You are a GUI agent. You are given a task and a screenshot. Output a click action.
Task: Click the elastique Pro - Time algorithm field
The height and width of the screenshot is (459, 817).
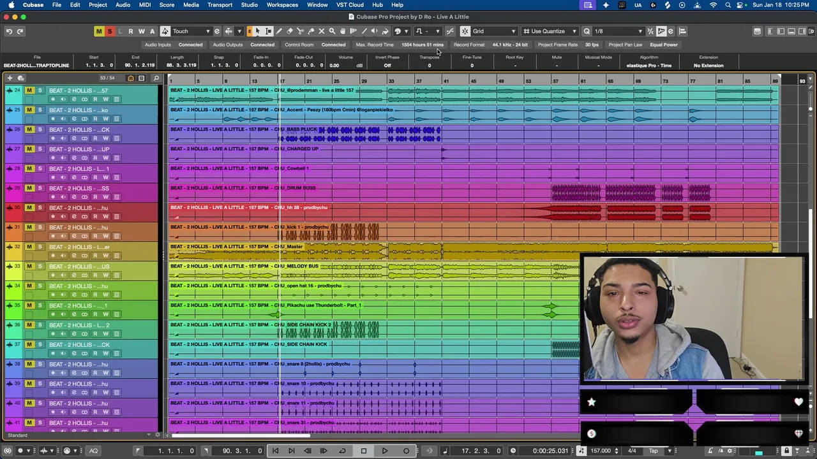pos(649,66)
